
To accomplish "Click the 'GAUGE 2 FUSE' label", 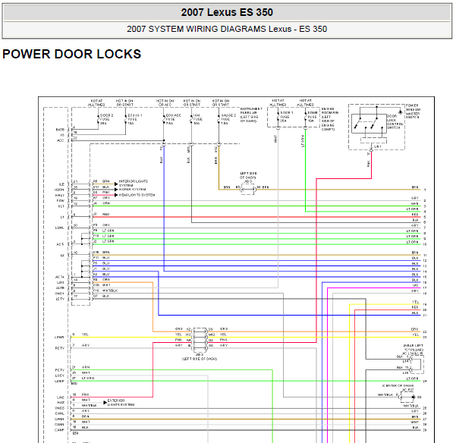I will (228, 119).
